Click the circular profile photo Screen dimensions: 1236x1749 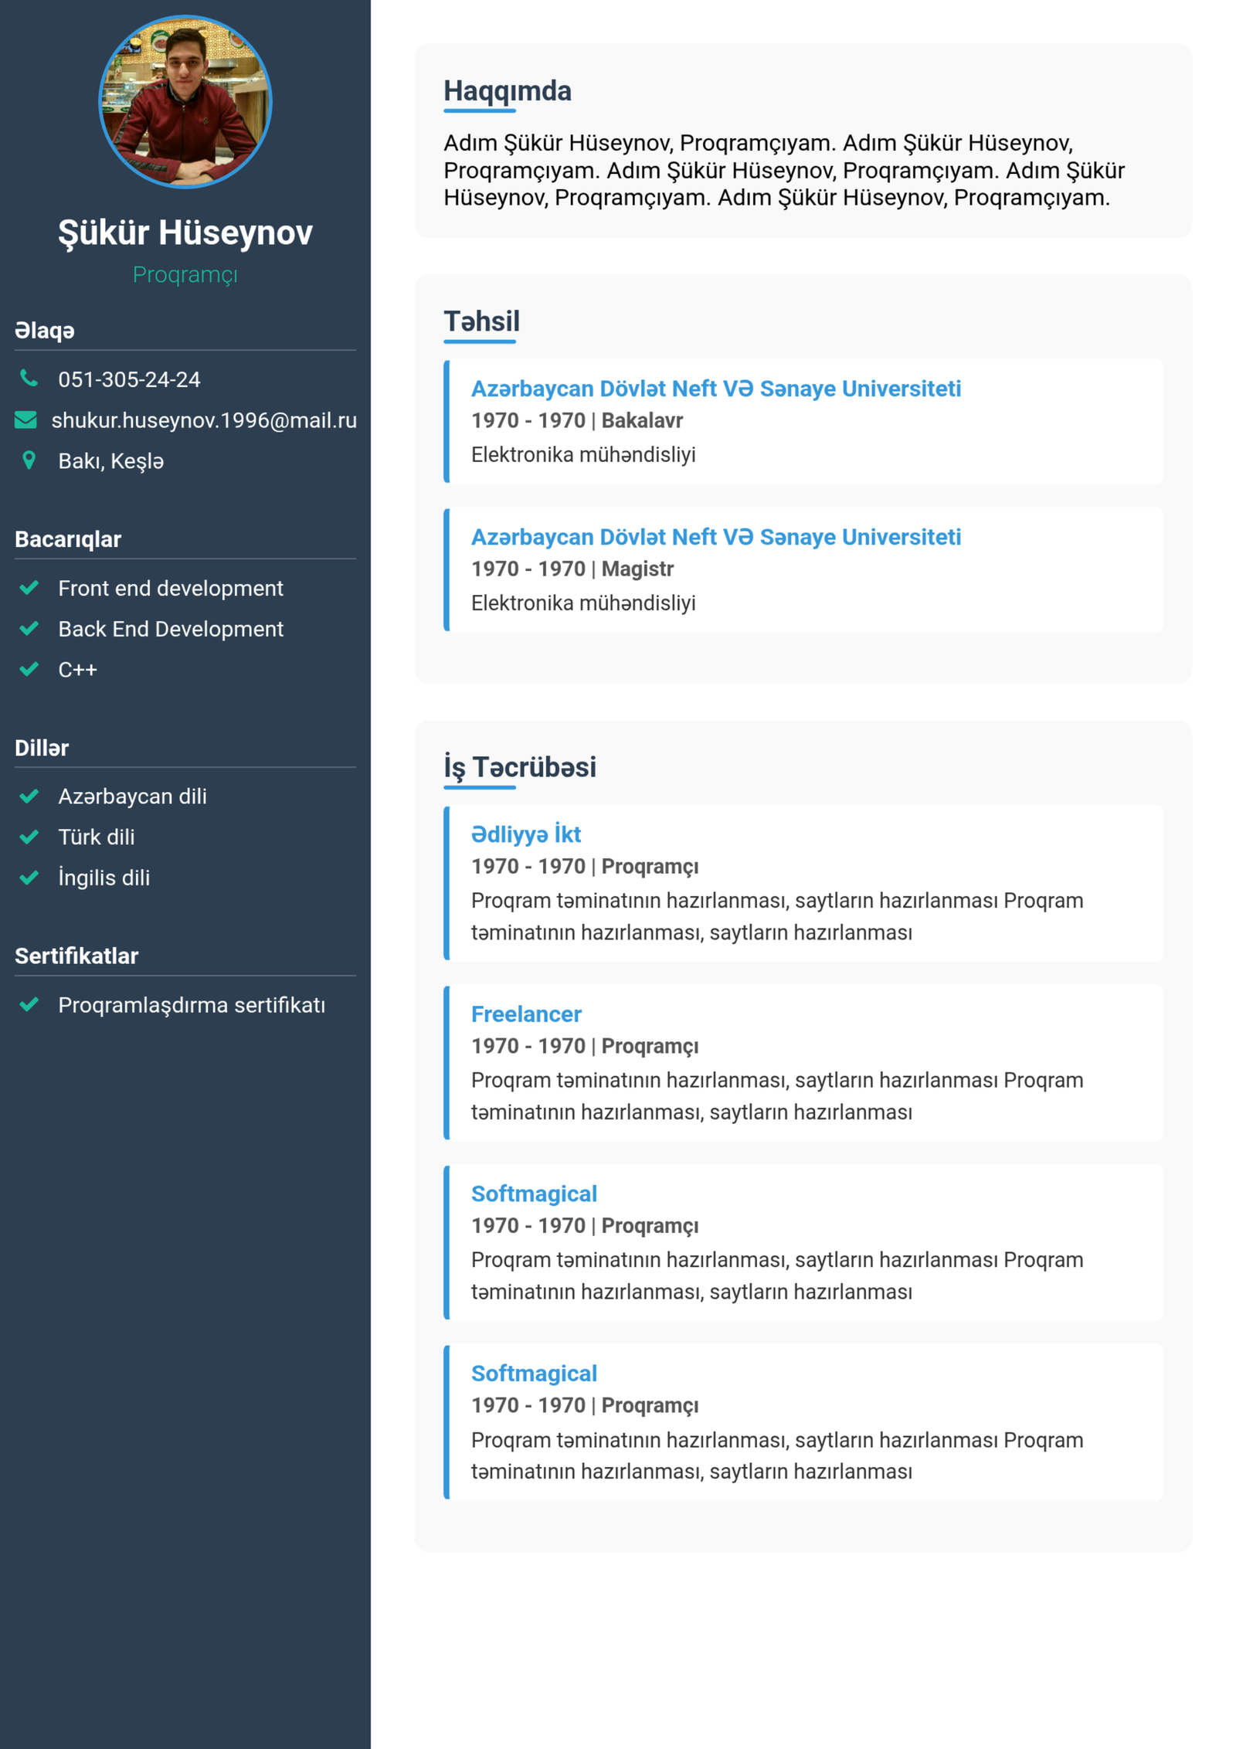click(x=185, y=101)
